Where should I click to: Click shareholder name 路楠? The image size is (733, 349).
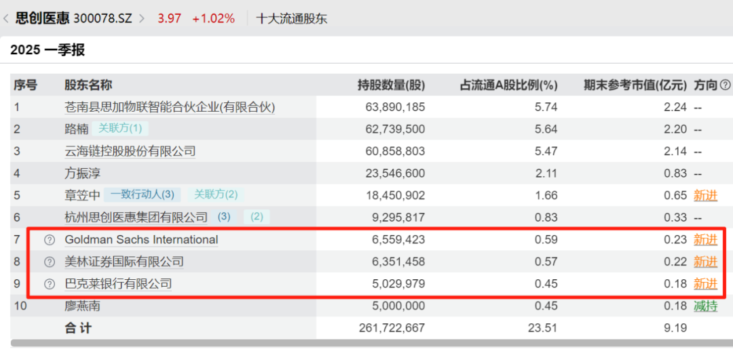76,129
